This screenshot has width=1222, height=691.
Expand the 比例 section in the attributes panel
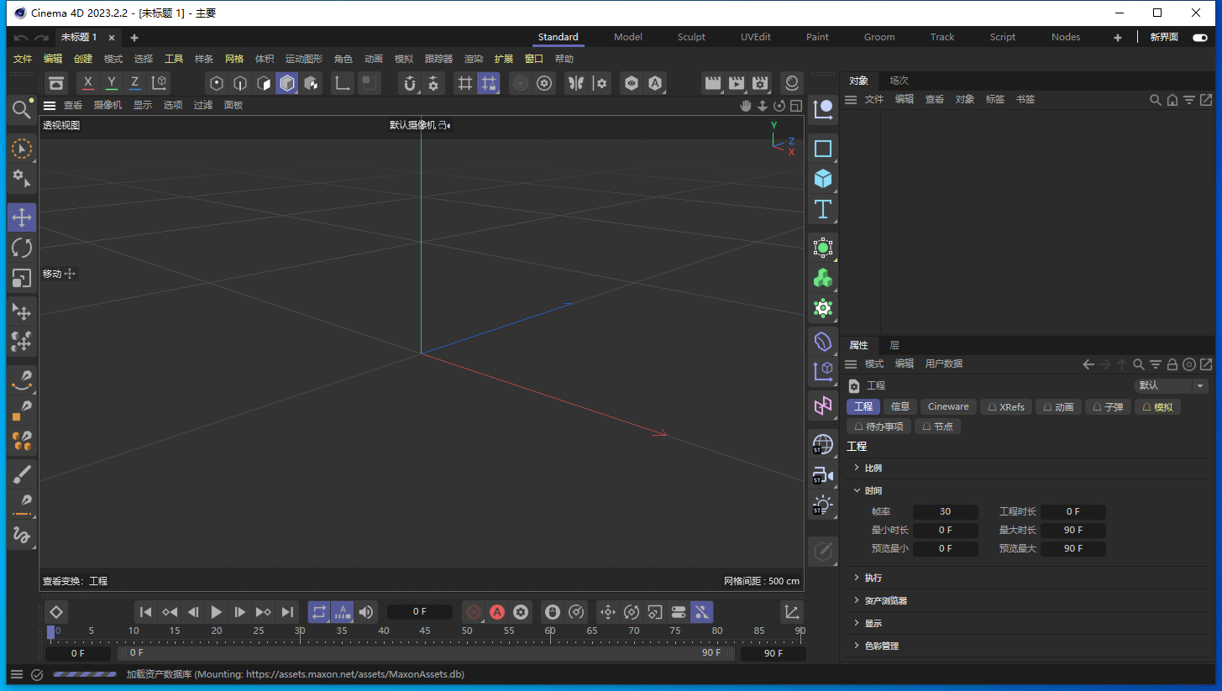(873, 468)
